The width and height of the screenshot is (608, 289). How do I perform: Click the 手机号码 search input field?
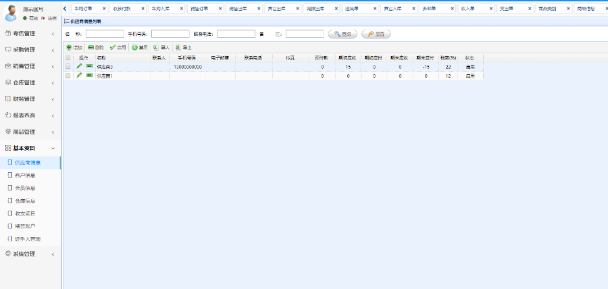(x=170, y=34)
